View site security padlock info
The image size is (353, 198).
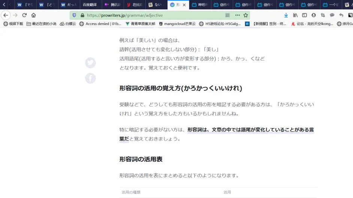(x=82, y=15)
